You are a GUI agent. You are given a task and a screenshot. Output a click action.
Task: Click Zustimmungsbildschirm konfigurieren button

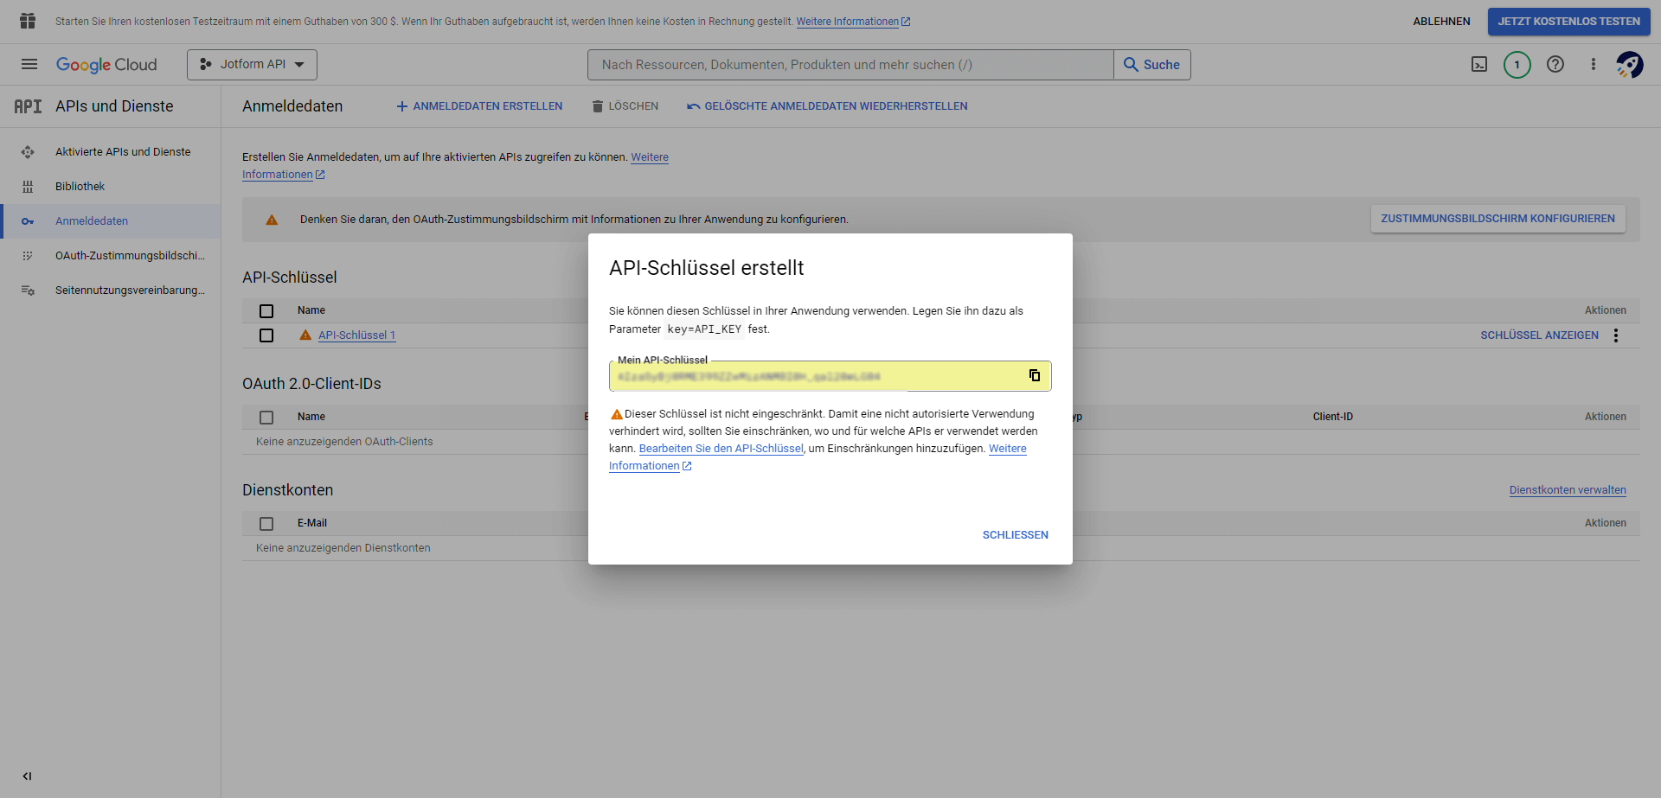coord(1497,219)
